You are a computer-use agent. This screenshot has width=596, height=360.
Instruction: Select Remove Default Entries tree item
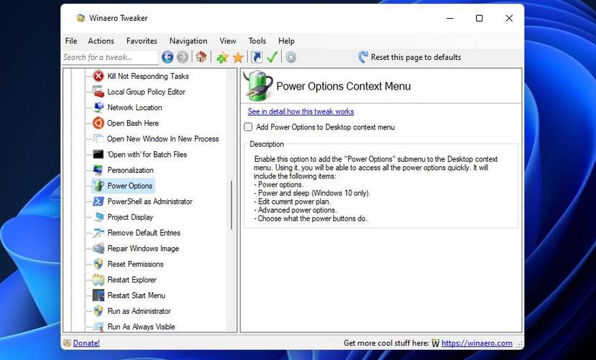point(144,233)
